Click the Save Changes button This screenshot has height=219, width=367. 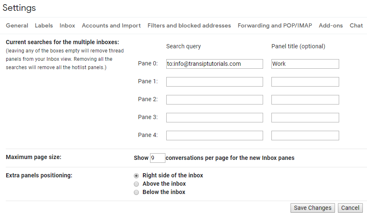[x=313, y=208]
